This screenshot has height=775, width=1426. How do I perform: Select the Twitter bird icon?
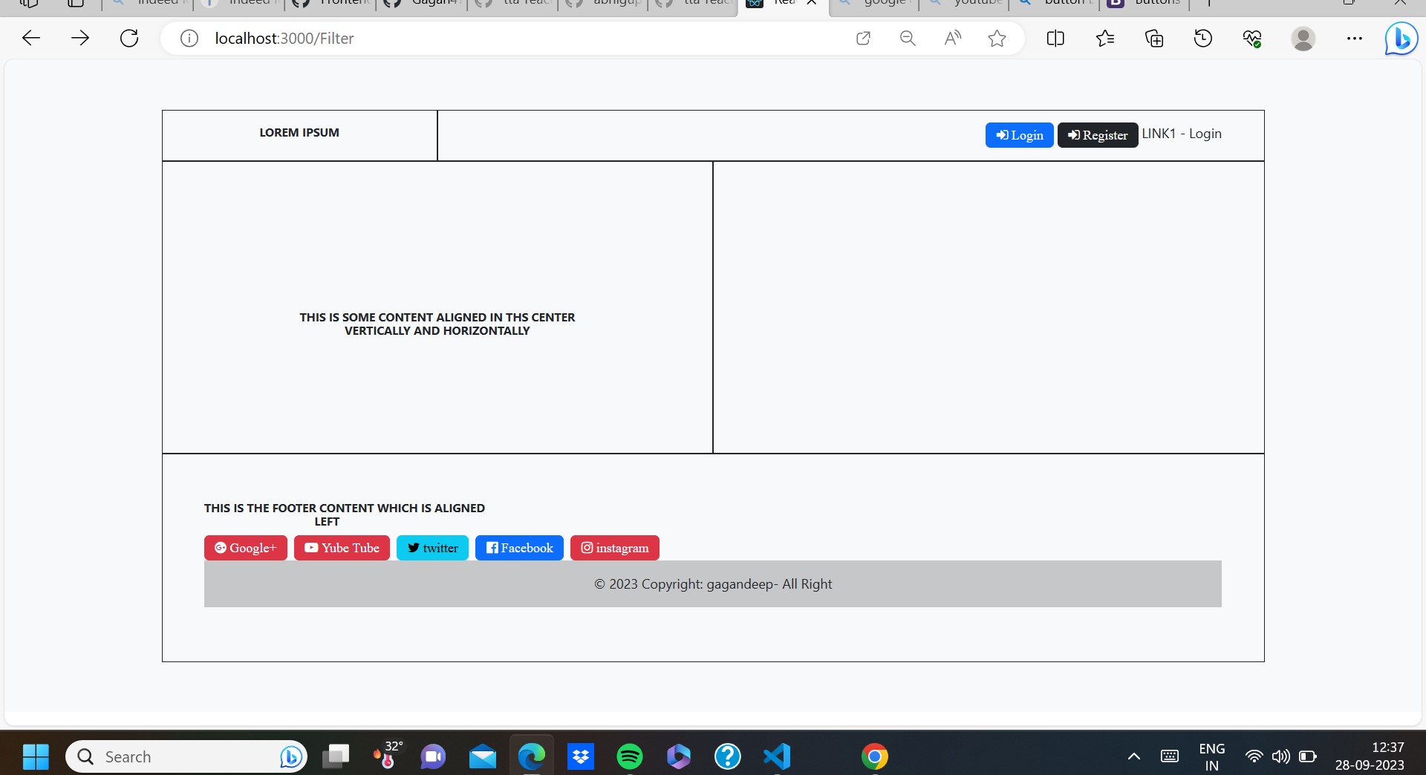414,548
